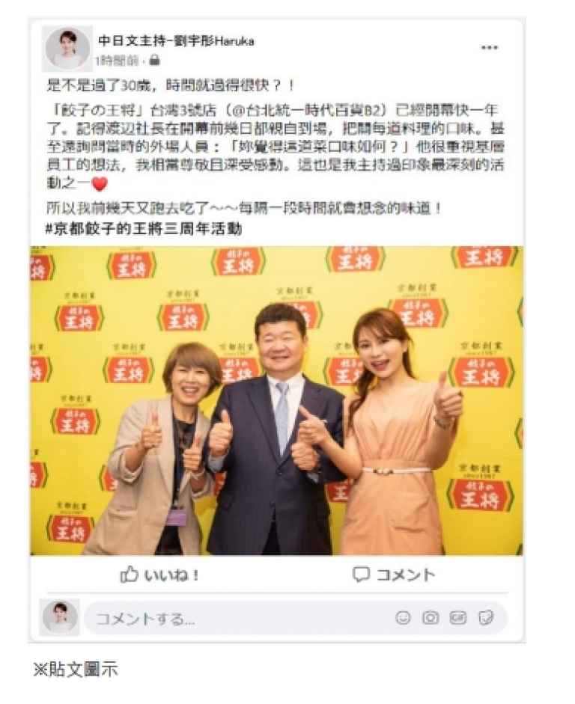Insert a GIF with the GIF icon

pyautogui.click(x=457, y=618)
